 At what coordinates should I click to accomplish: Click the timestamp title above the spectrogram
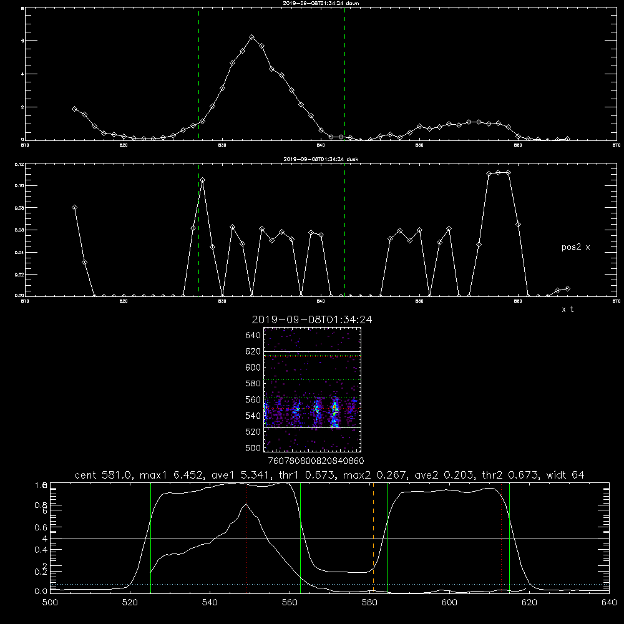[x=312, y=319]
